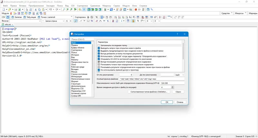
Task: Select 'Буфер обмена' in settings category list
Action: [78, 47]
